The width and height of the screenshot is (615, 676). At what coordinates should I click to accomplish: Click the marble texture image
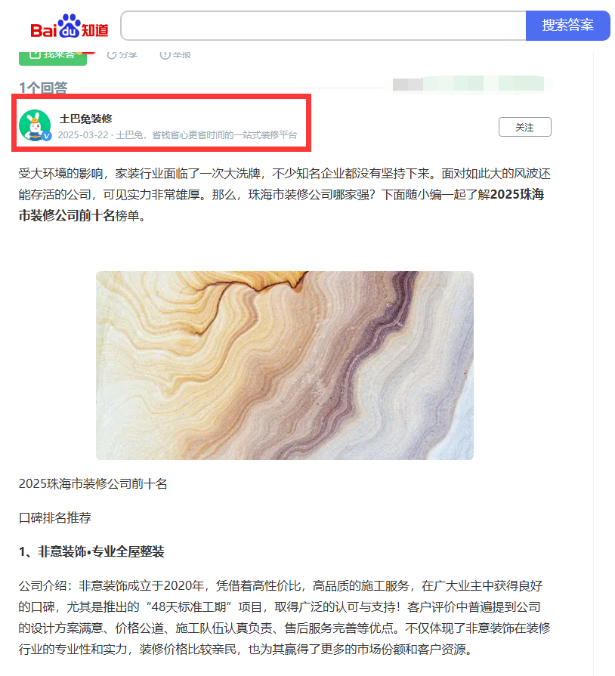point(285,365)
